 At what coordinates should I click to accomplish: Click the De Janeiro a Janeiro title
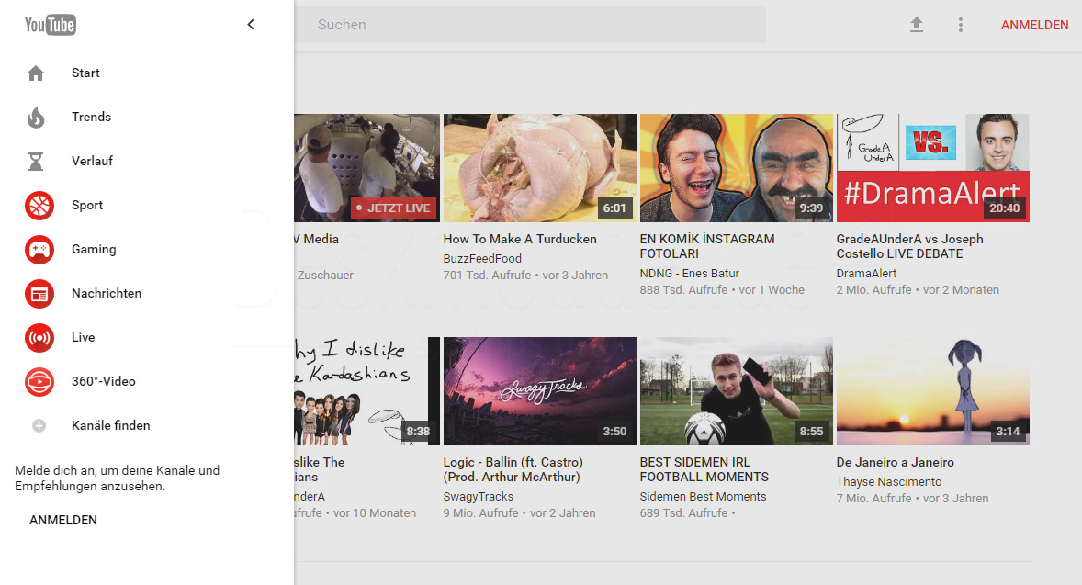point(895,463)
